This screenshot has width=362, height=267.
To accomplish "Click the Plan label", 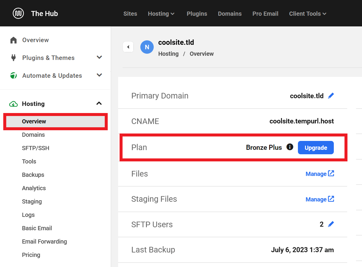I will [139, 147].
